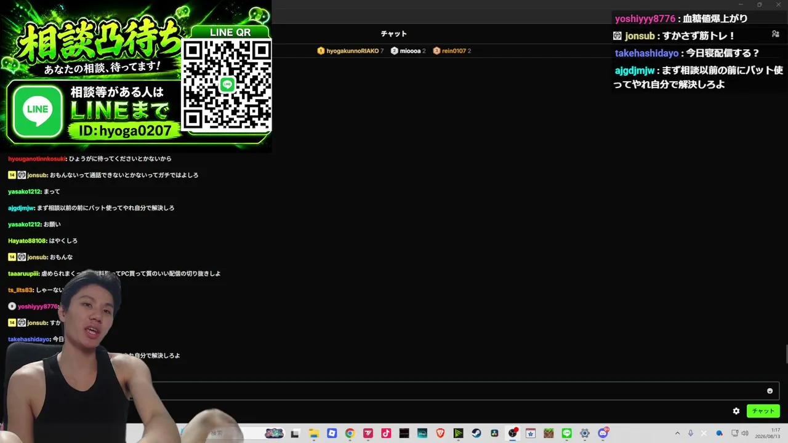
Task: Click the チャット header title
Action: (x=394, y=34)
